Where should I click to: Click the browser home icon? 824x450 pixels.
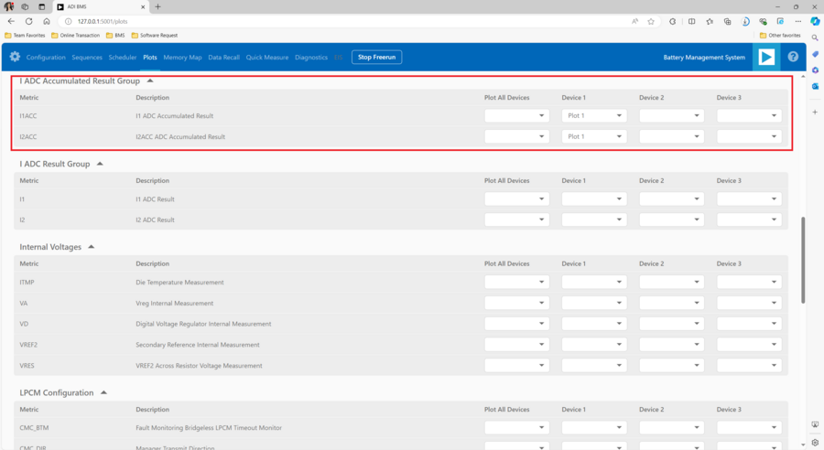[46, 21]
